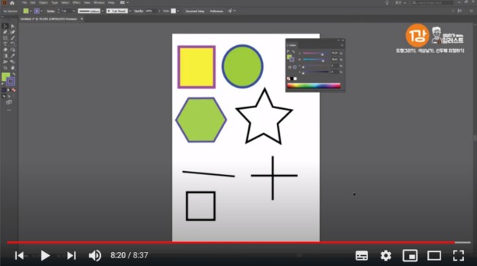The image size is (477, 266).
Task: Open the Window menu
Action: pyautogui.click(x=99, y=3)
